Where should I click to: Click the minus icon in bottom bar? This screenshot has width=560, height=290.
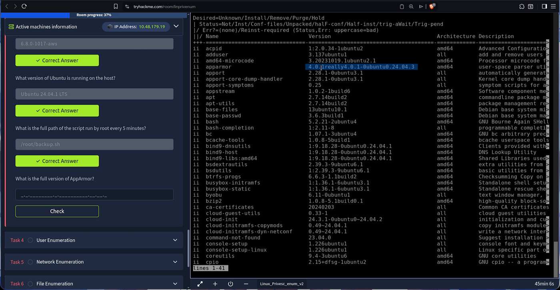tap(245, 284)
